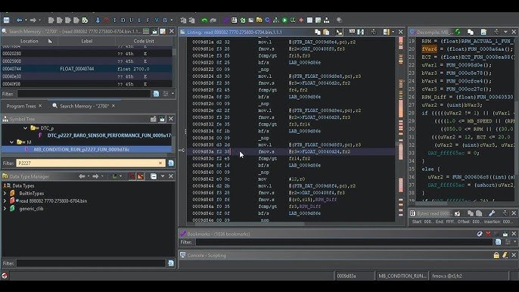Click export icon in the Decompile header

point(483,32)
